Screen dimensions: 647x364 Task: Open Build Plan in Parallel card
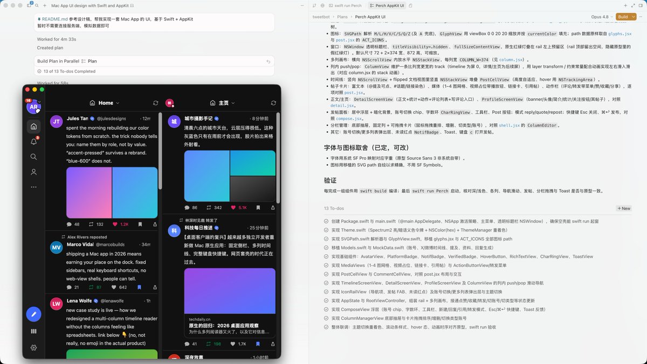point(153,61)
